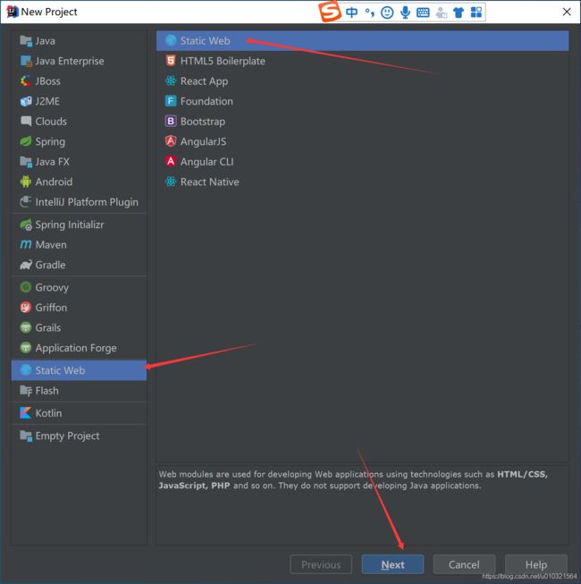Click the Java FX folder icon

[26, 161]
